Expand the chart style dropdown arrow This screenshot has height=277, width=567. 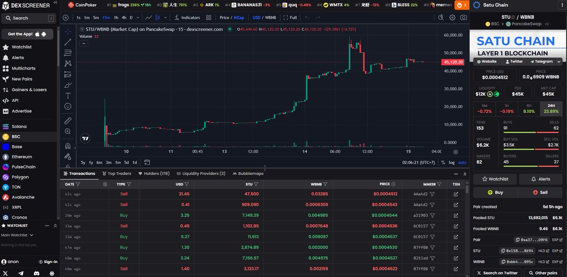(166, 17)
